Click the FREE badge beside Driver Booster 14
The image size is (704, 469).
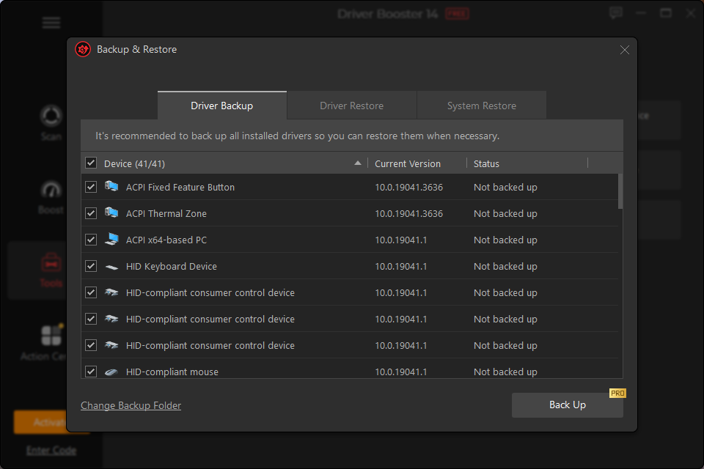[x=457, y=14]
